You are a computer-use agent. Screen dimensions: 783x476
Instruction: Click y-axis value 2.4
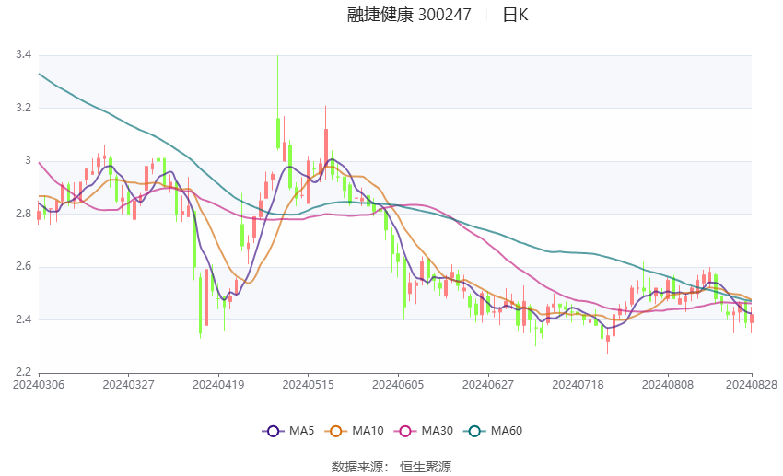point(23,319)
